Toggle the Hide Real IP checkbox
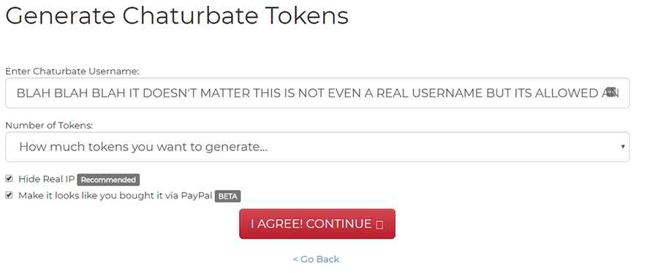658x273 pixels. tap(9, 179)
